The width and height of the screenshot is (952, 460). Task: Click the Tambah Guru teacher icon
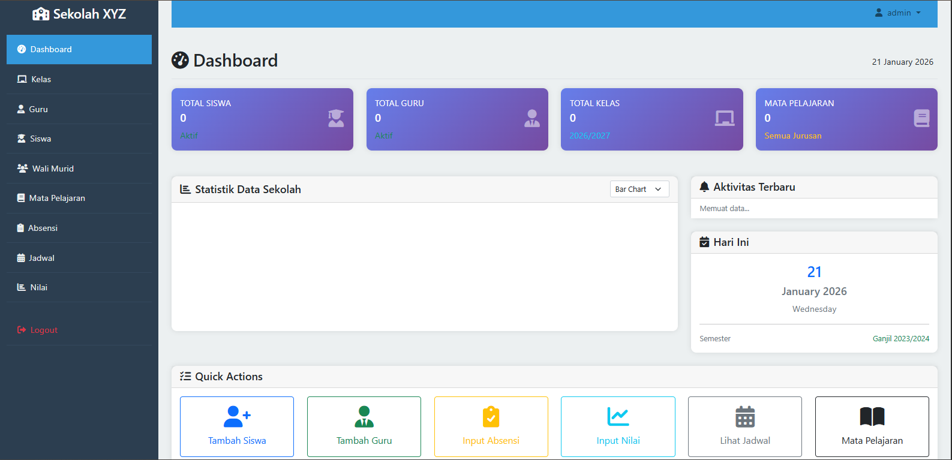(364, 416)
